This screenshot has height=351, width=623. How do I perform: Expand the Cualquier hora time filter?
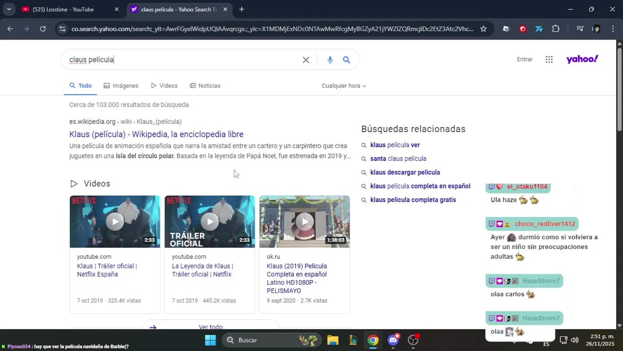click(344, 86)
